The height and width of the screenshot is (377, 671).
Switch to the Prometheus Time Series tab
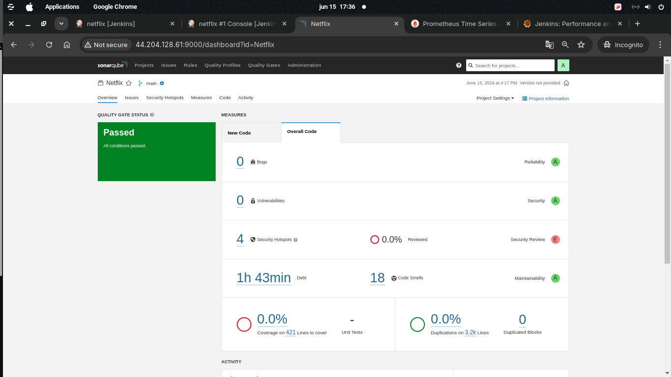click(x=461, y=24)
